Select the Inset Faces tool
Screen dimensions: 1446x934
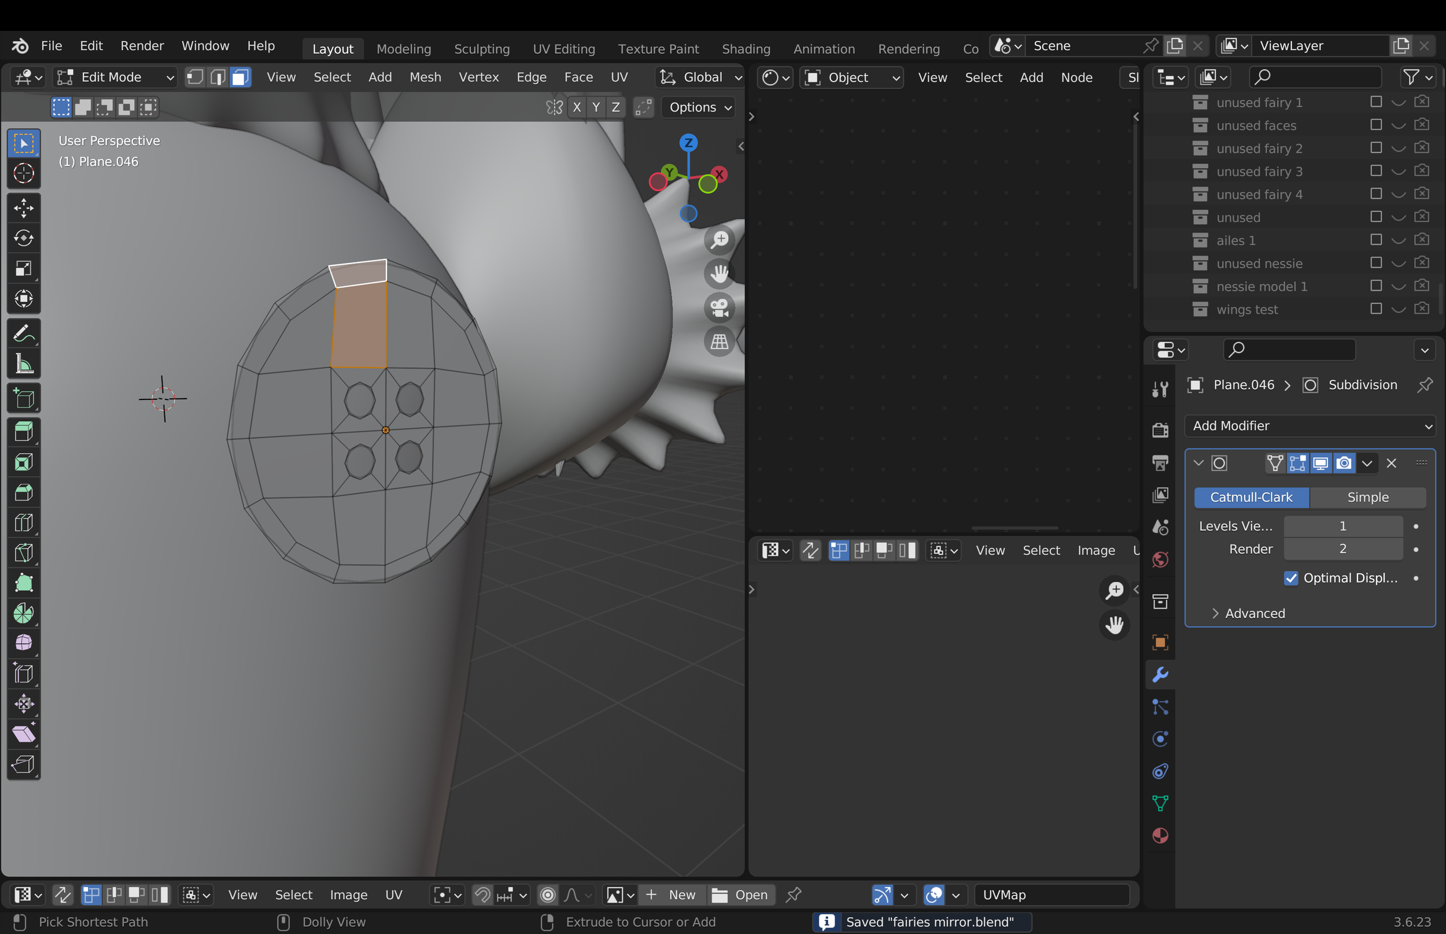pos(24,462)
